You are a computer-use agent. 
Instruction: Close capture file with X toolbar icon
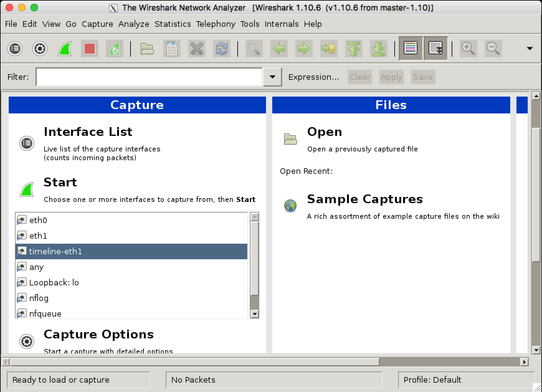[x=197, y=49]
